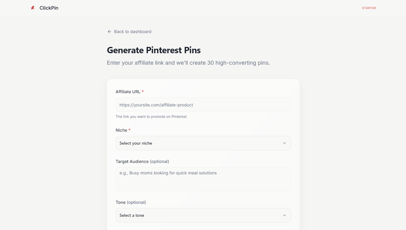The image size is (406, 230).
Task: Focus the Target Audience text area
Action: (203, 179)
